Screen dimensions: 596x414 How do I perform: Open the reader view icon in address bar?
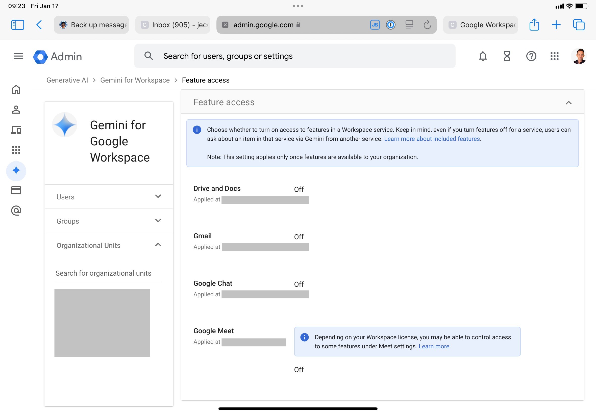click(x=409, y=25)
